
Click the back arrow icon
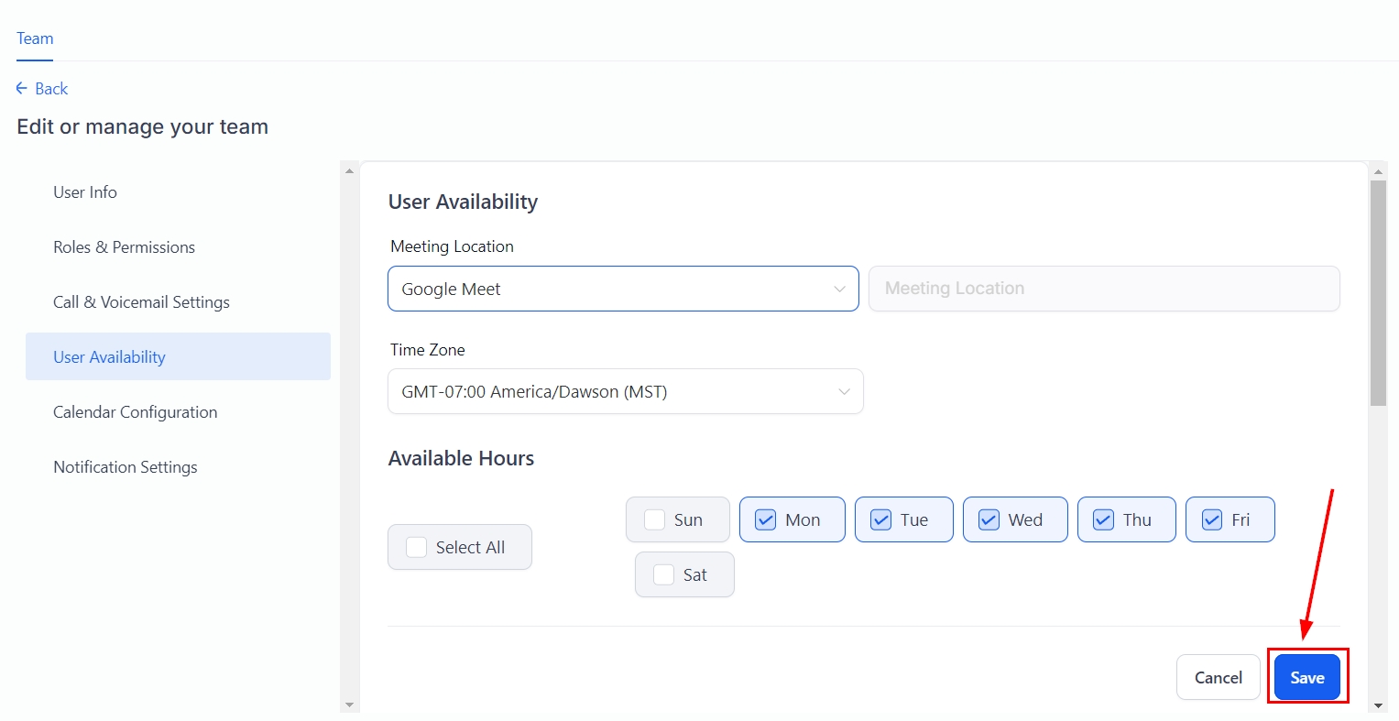tap(22, 89)
